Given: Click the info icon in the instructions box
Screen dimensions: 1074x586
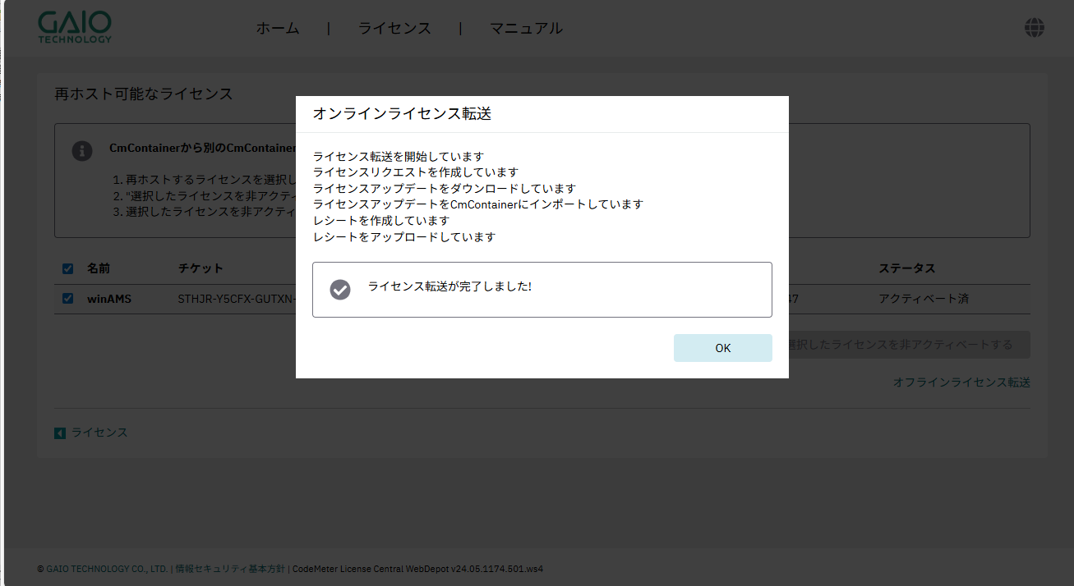Looking at the screenshot, I should [x=82, y=151].
